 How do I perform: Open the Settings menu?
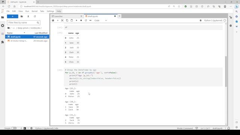[50, 11]
